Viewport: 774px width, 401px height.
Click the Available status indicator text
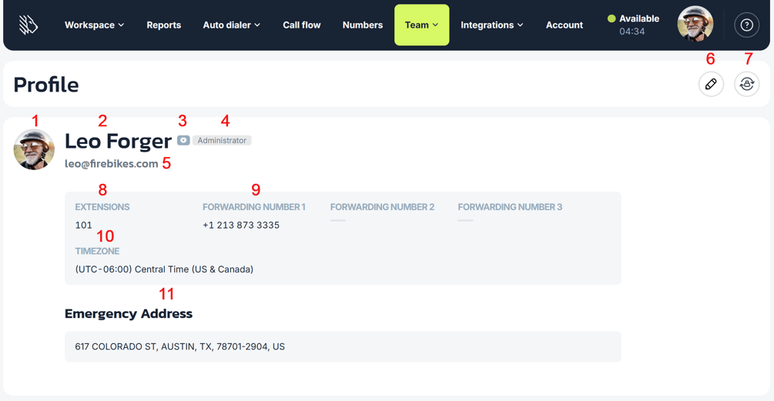[639, 18]
